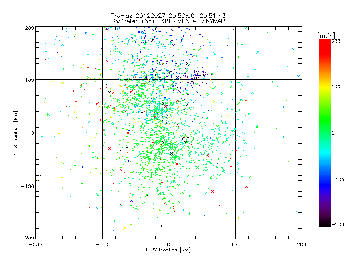Click the "[m/s]" unit label above colorbar
This screenshot has width=355, height=266.
click(x=326, y=36)
